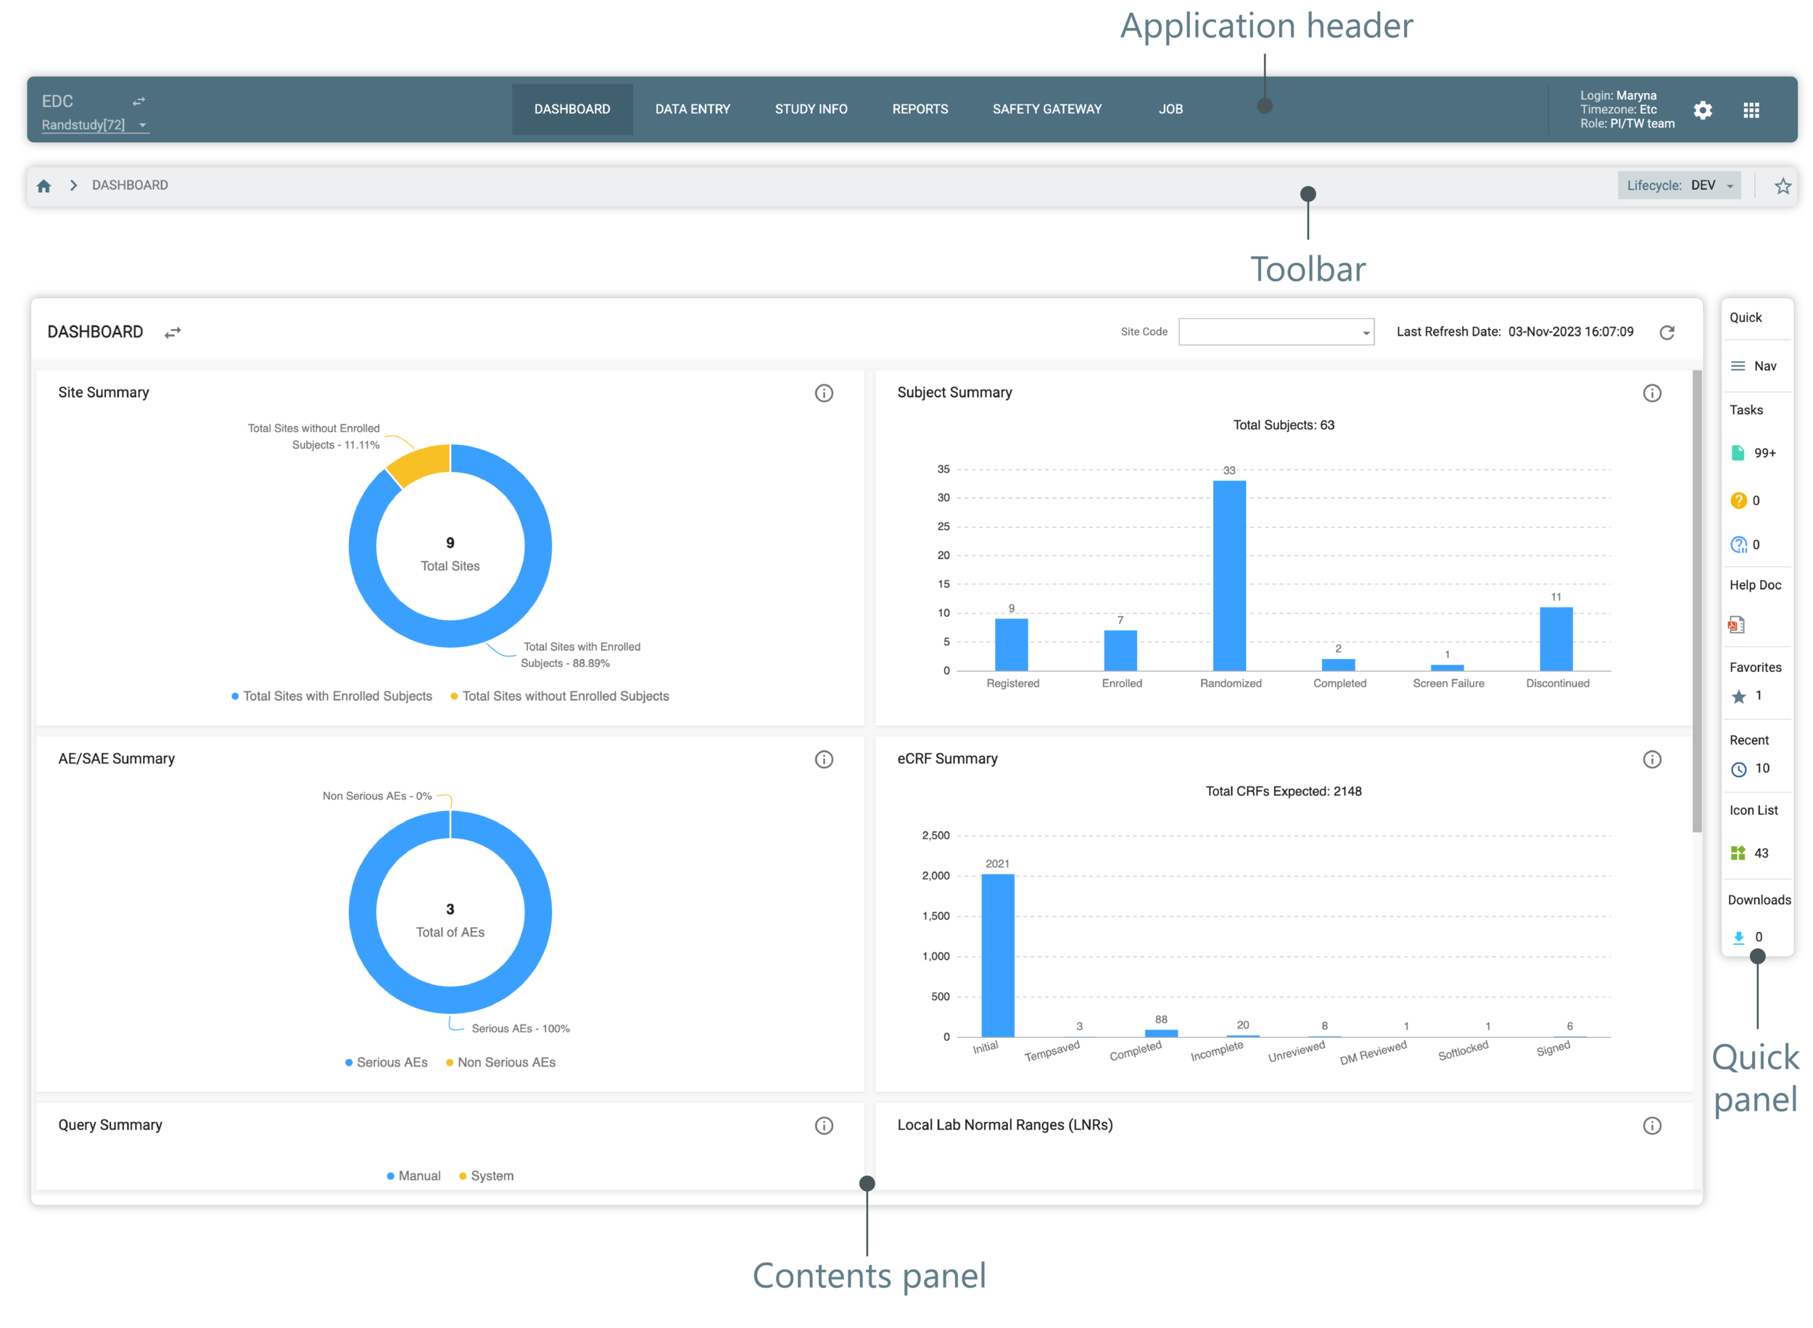
Task: Toggle 'Serious AEs' legend entry
Action: coord(386,1062)
